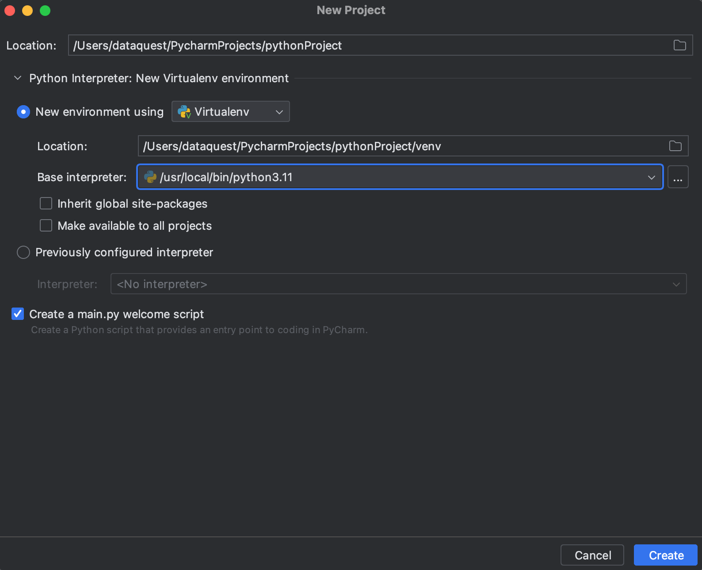702x570 pixels.
Task: Maximize the window with the green button
Action: tap(45, 11)
